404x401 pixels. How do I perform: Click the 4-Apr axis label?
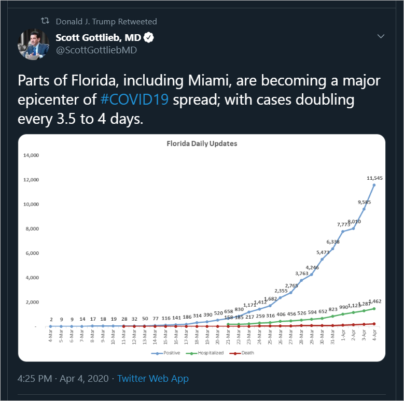coord(374,335)
